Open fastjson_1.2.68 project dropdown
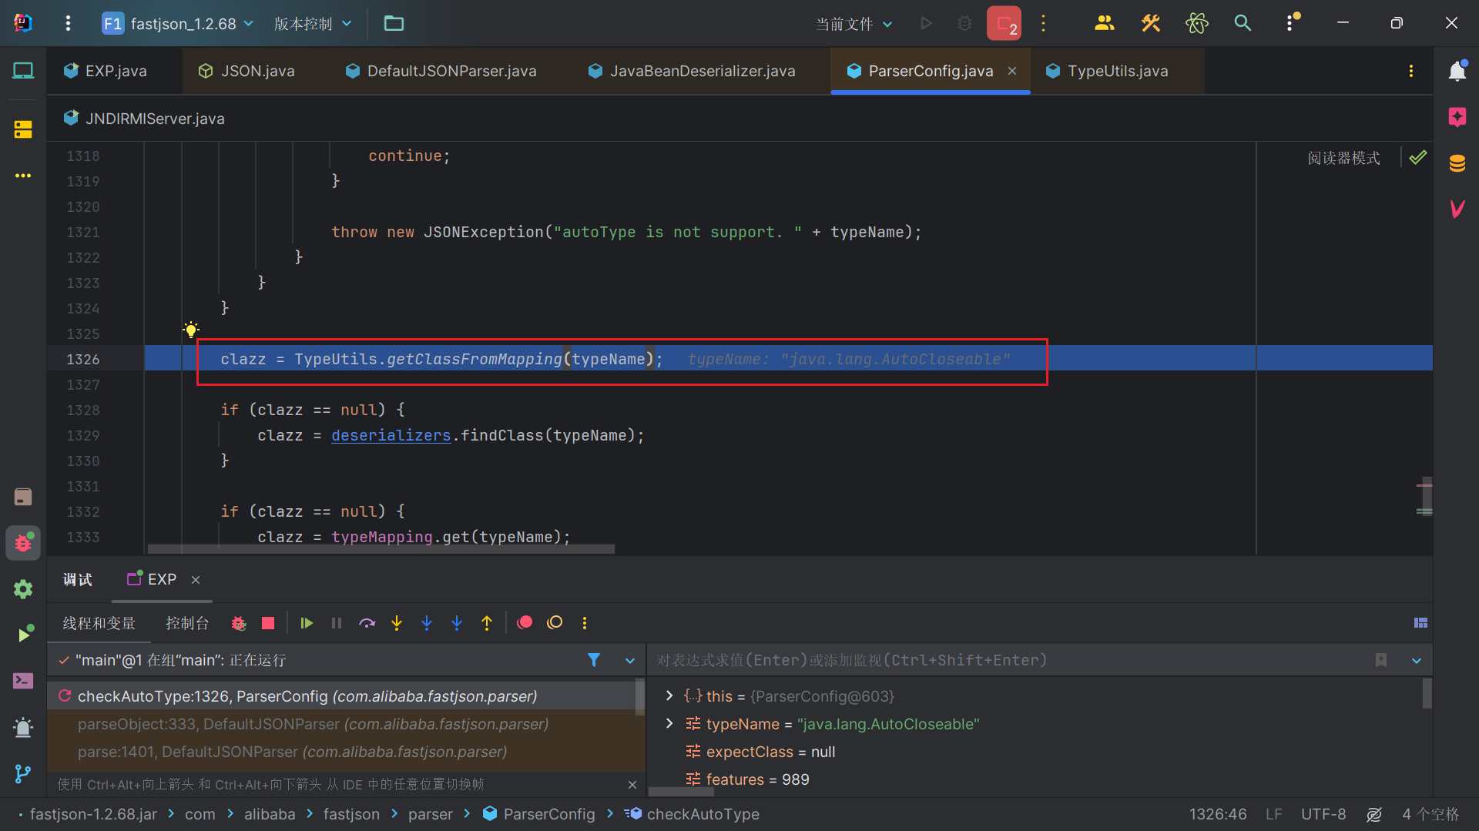Screen dimensions: 1479x831 click(x=178, y=23)
